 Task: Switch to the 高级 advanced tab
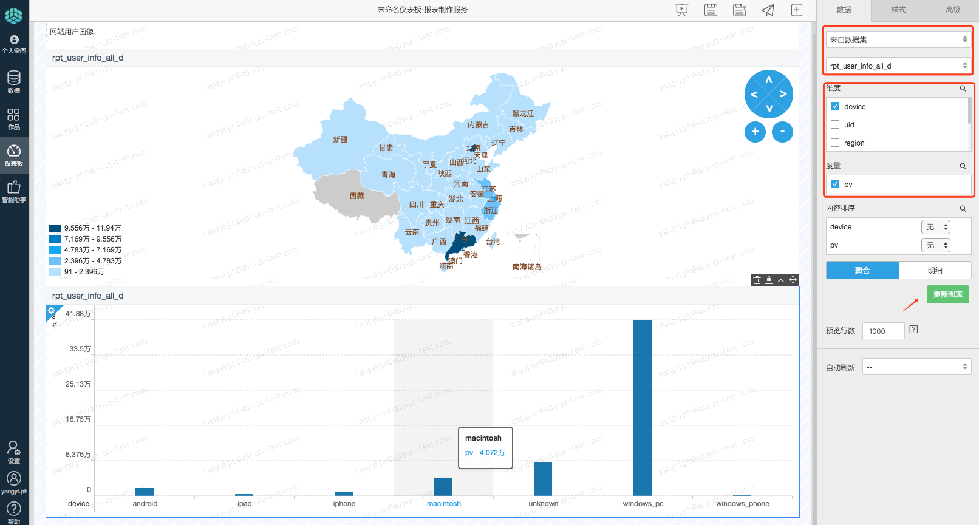click(953, 10)
